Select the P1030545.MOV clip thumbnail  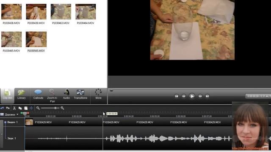[36, 39]
